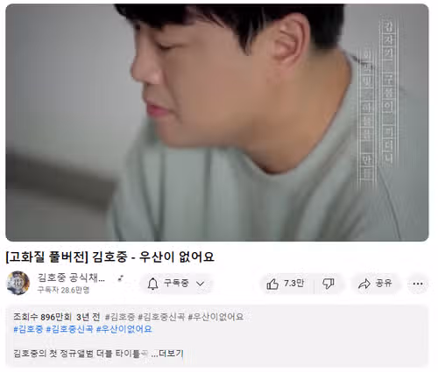Click the 김호중 공식채널 channel name
This screenshot has width=438, height=372.
(x=71, y=277)
